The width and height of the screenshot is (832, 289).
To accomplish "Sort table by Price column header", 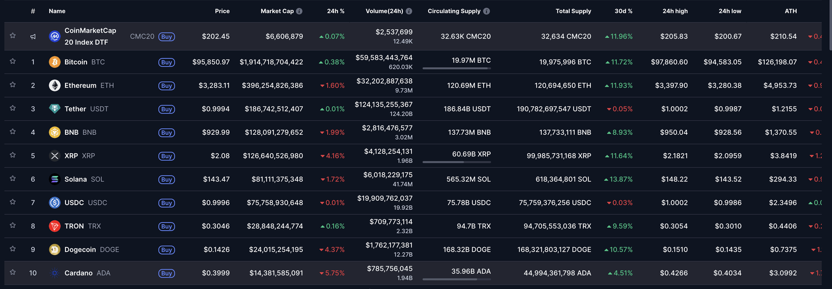I will point(222,11).
